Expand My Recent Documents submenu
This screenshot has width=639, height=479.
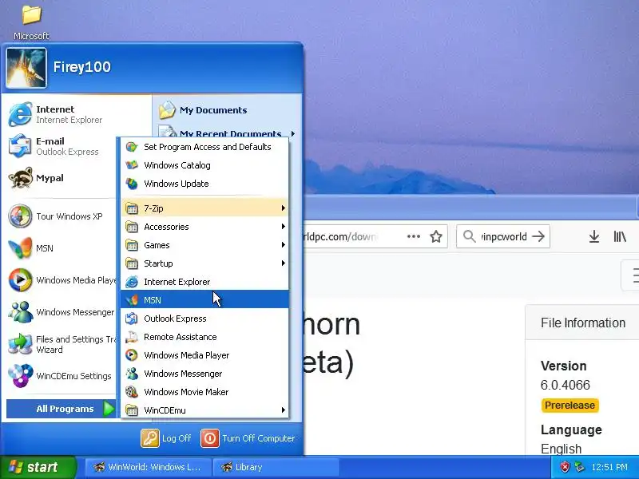coord(227,133)
